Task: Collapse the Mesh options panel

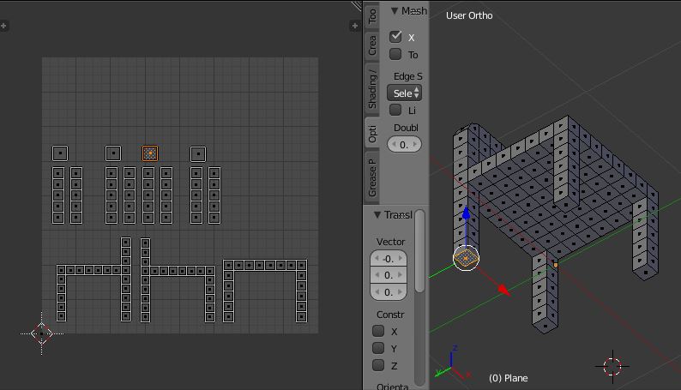Action: point(395,11)
